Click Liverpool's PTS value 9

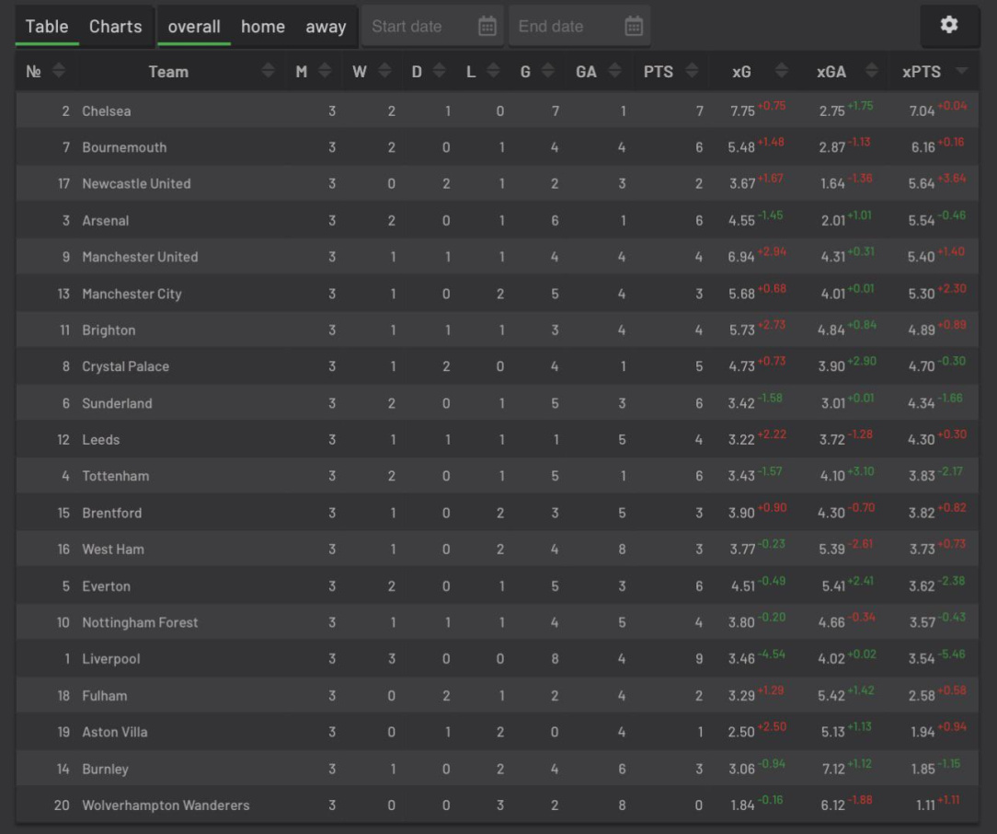pyautogui.click(x=699, y=659)
